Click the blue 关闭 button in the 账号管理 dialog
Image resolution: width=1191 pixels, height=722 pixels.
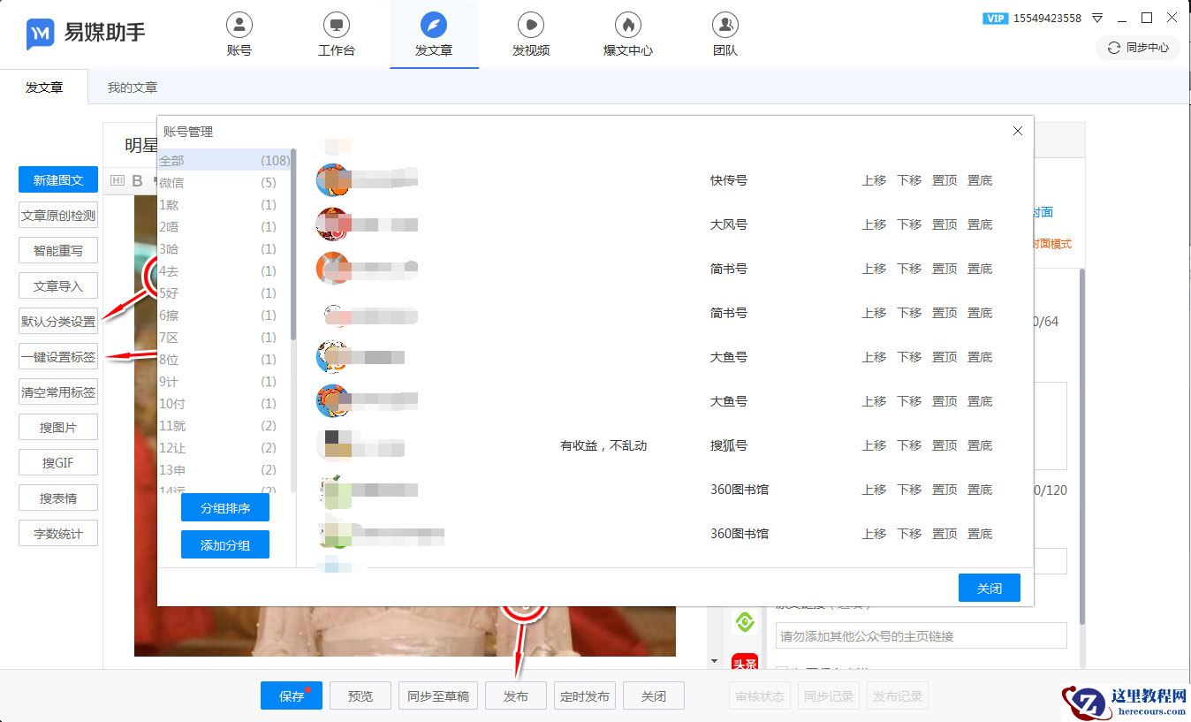(990, 588)
